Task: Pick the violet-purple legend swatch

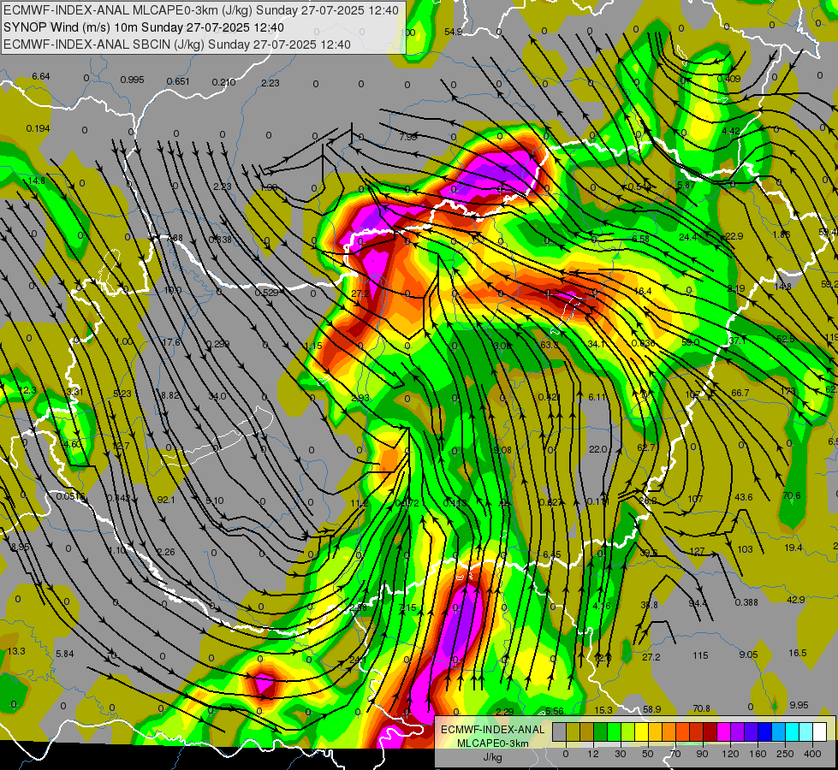Action: 738,731
